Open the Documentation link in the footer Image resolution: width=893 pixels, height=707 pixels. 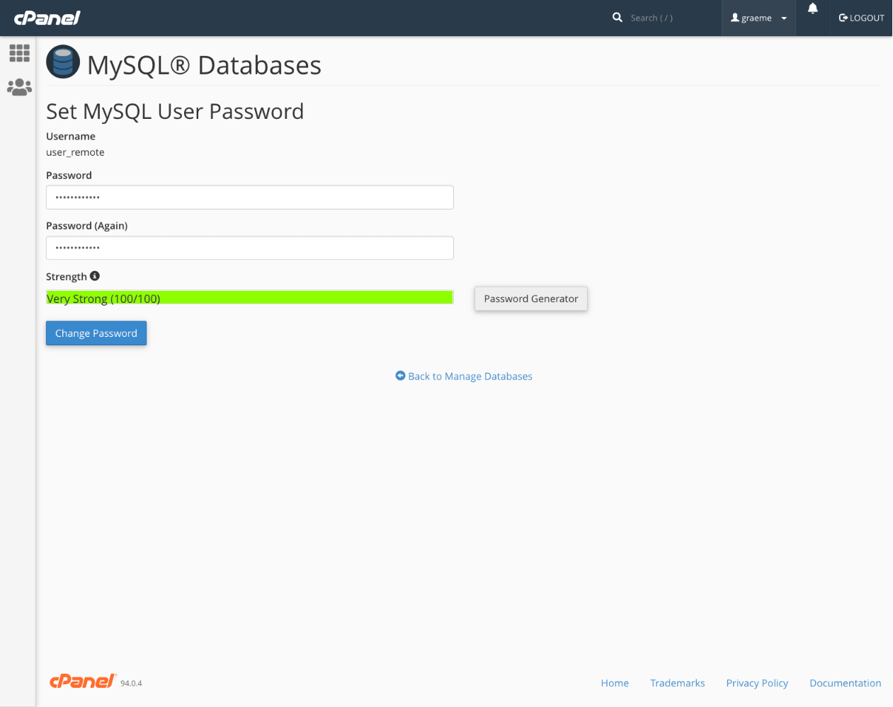pos(845,683)
